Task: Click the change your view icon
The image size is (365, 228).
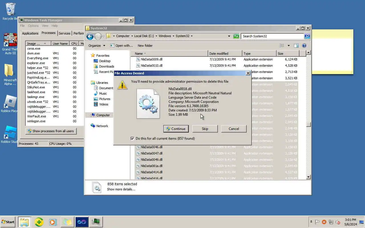Action: click(282, 46)
